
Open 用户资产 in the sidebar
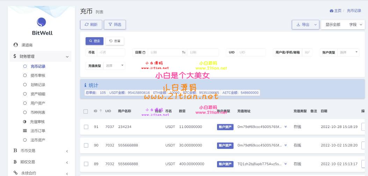[x=38, y=103]
